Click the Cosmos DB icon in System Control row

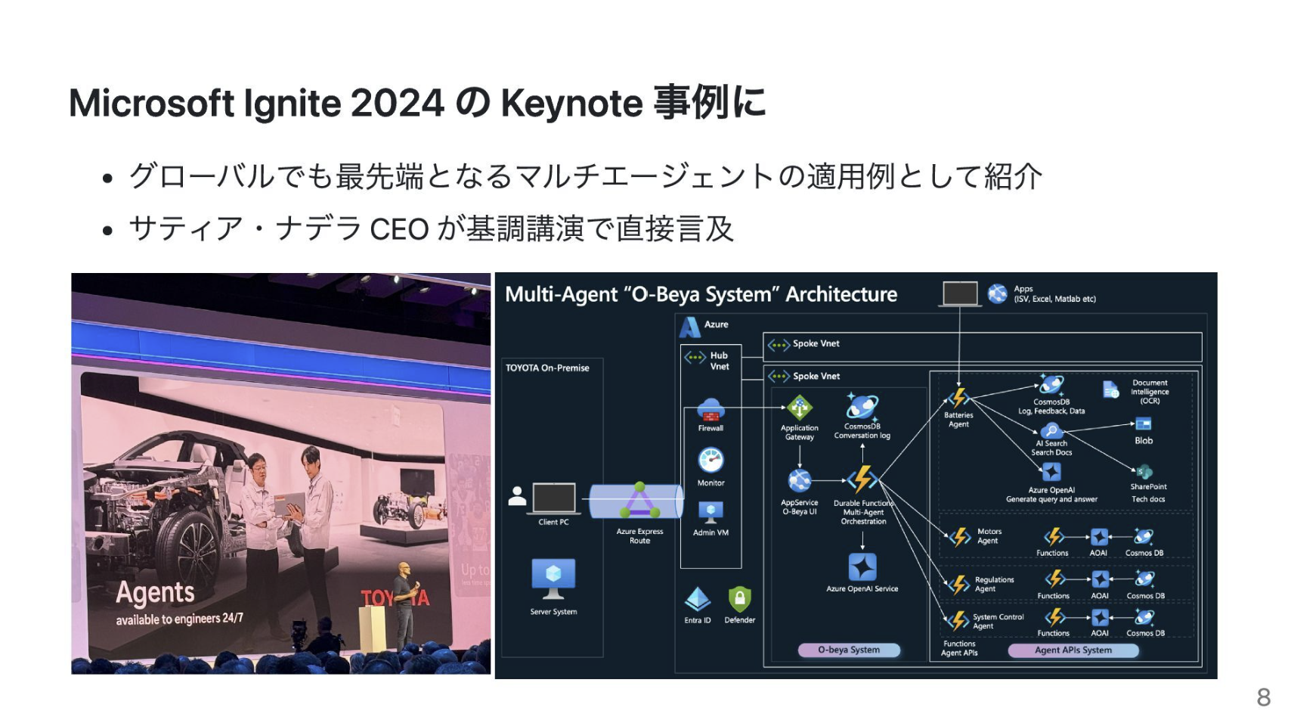[1145, 618]
